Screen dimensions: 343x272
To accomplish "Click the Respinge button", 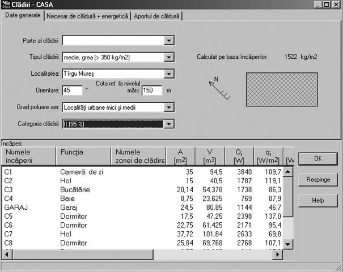I will click(317, 180).
